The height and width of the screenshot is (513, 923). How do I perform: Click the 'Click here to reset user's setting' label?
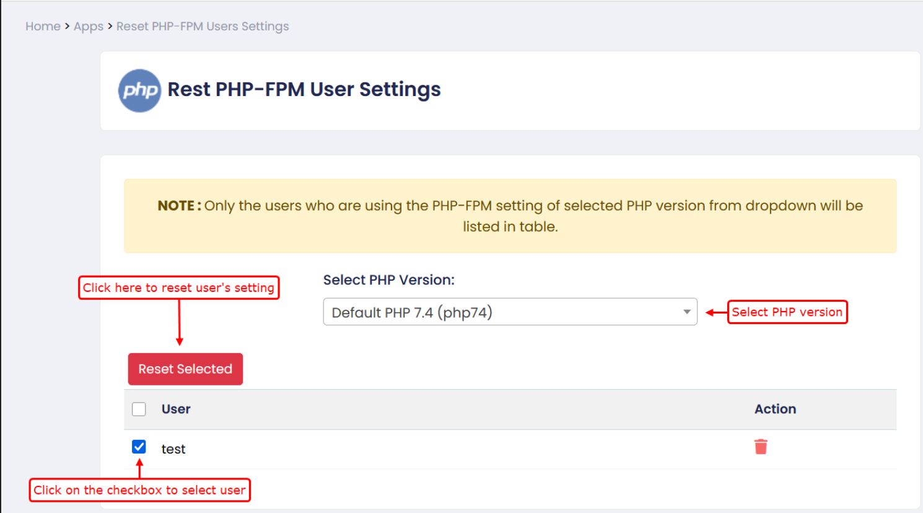pyautogui.click(x=178, y=287)
